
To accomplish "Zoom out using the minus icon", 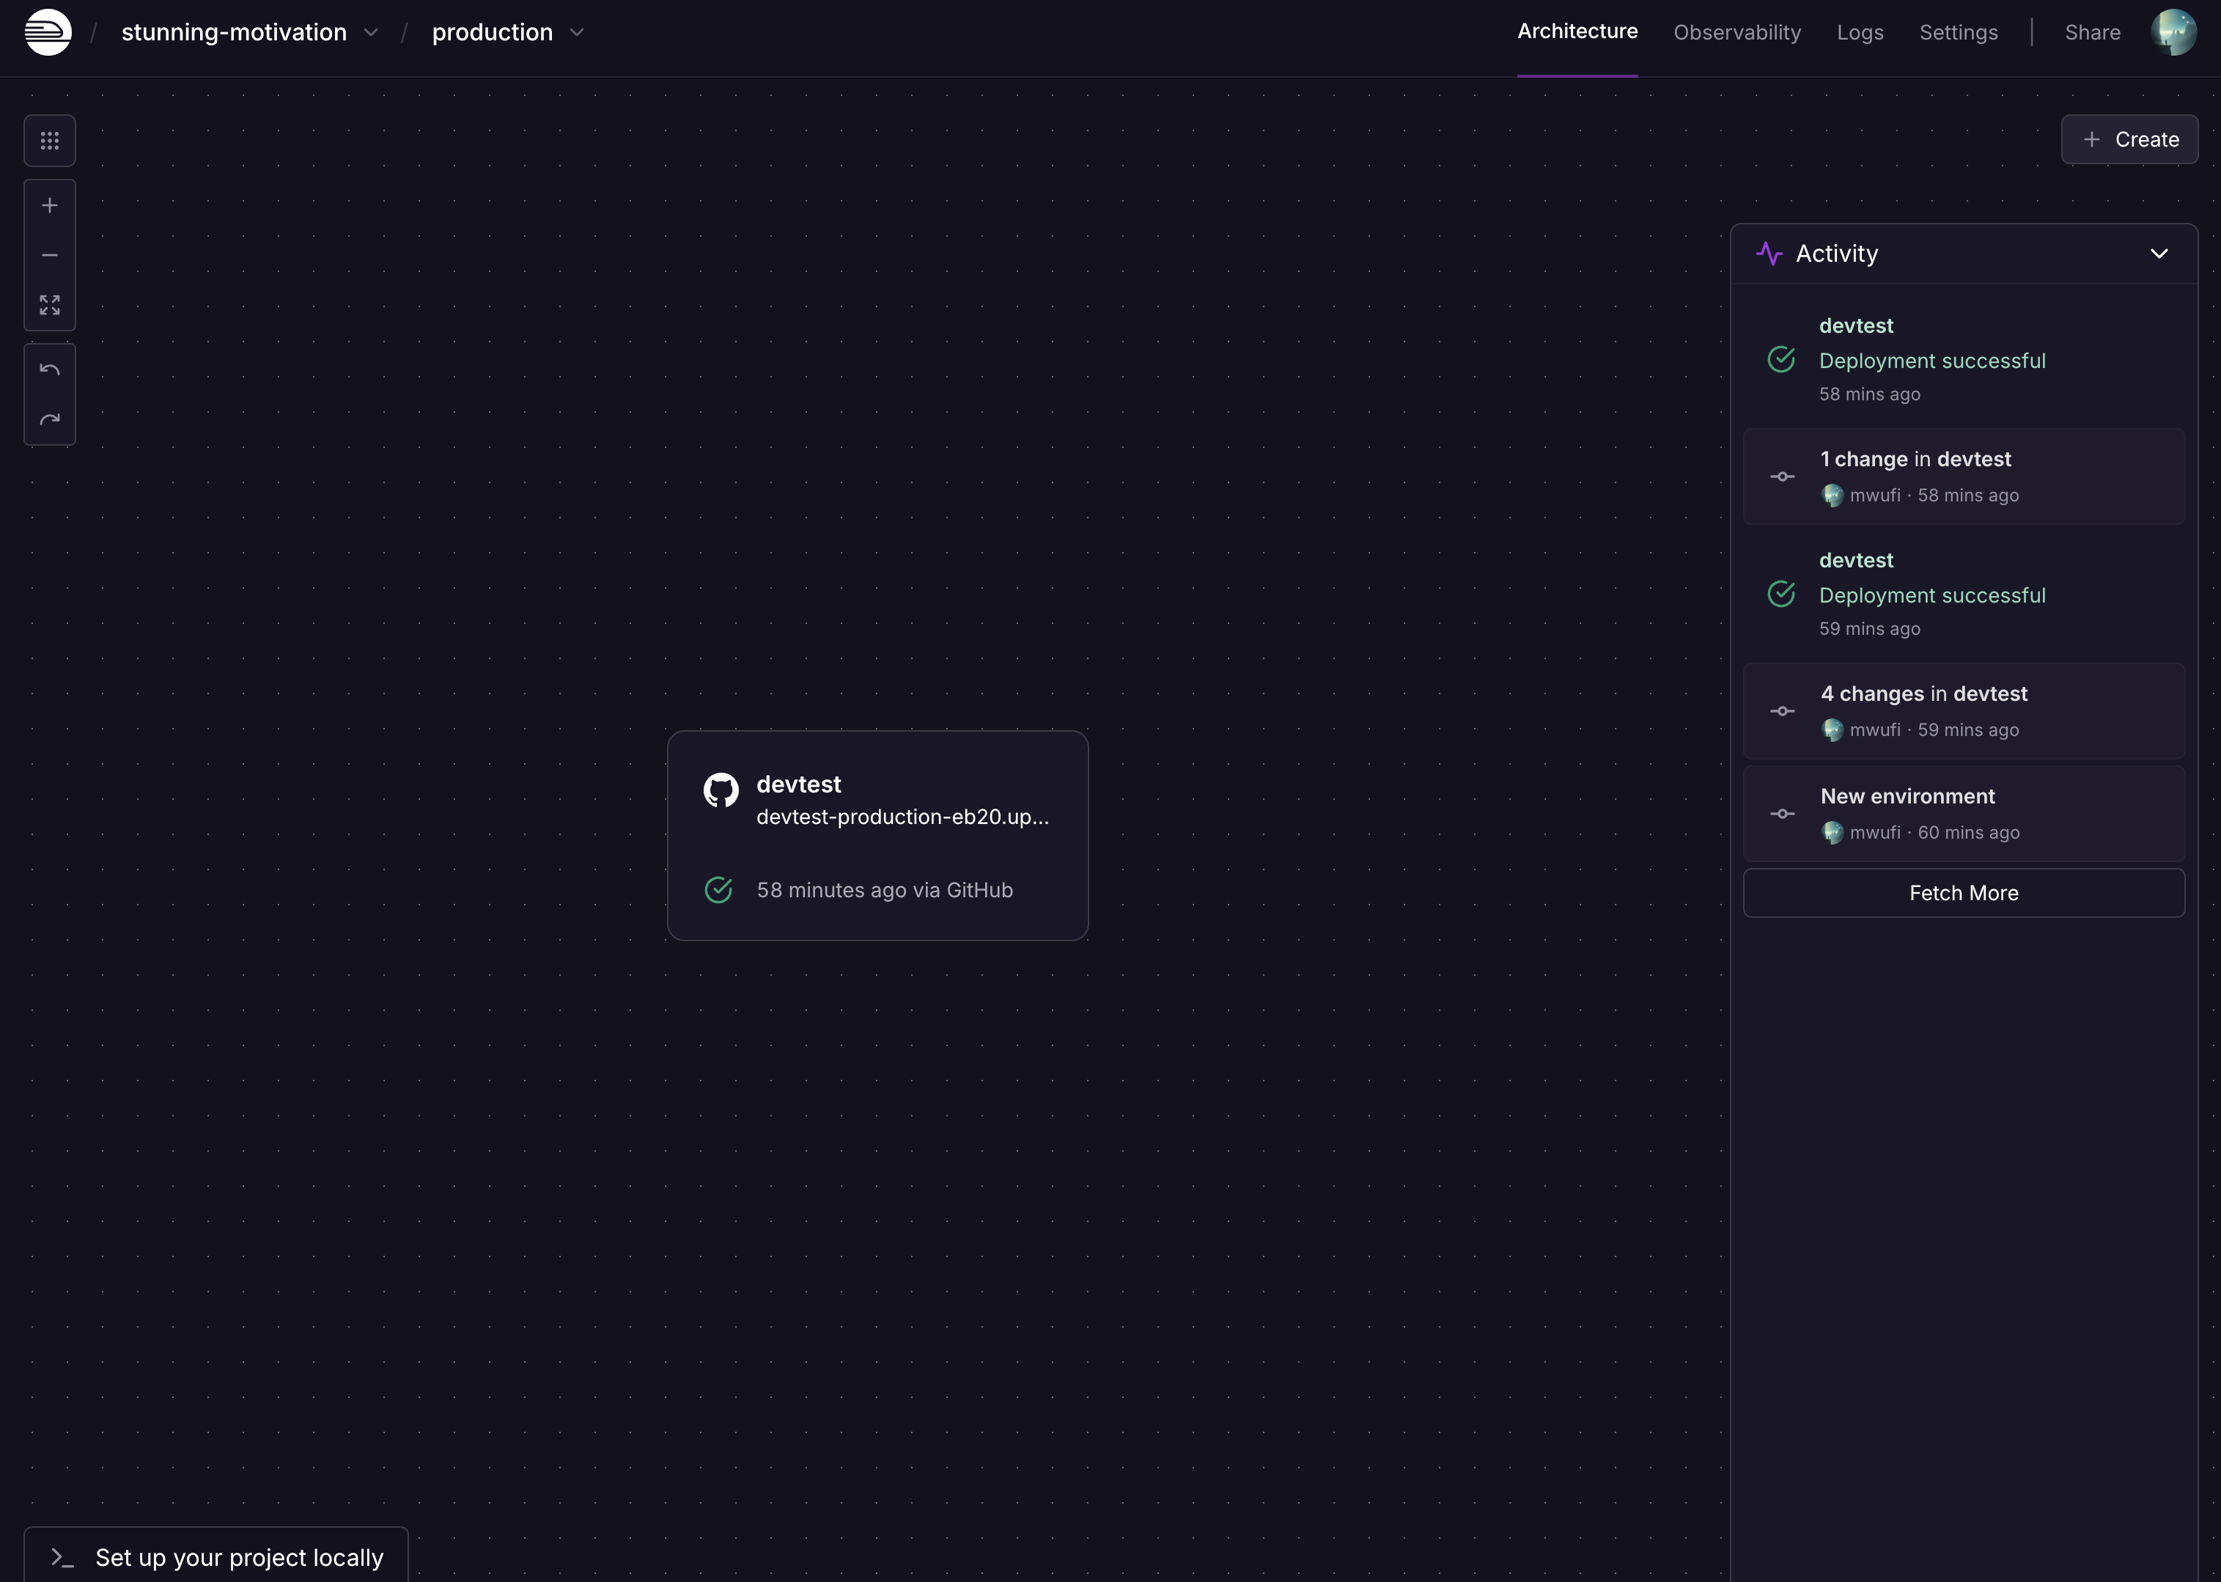I will tap(50, 255).
